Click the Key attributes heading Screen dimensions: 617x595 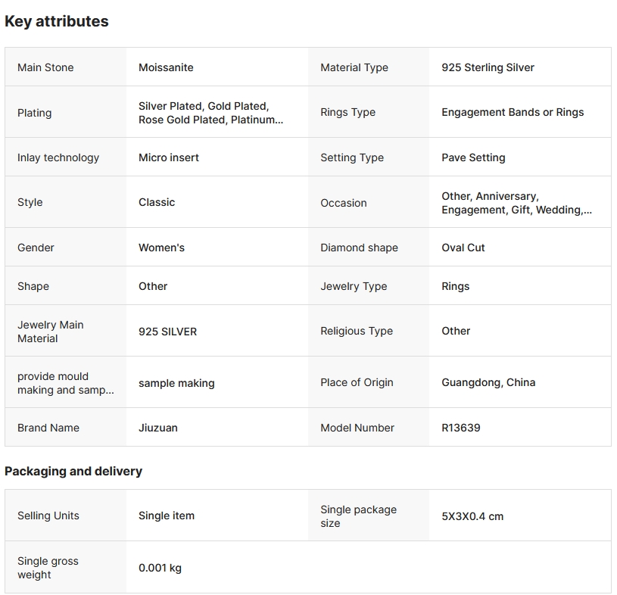57,21
